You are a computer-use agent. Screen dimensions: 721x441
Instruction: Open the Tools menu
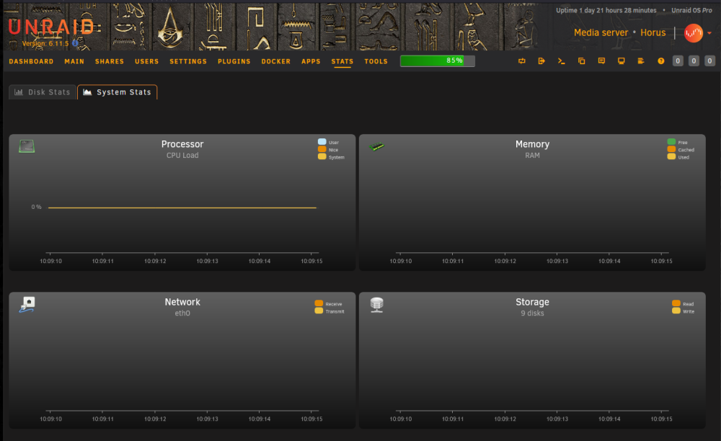(376, 61)
